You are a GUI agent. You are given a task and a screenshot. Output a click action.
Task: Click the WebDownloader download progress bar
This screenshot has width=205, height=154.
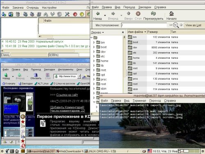(29, 55)
